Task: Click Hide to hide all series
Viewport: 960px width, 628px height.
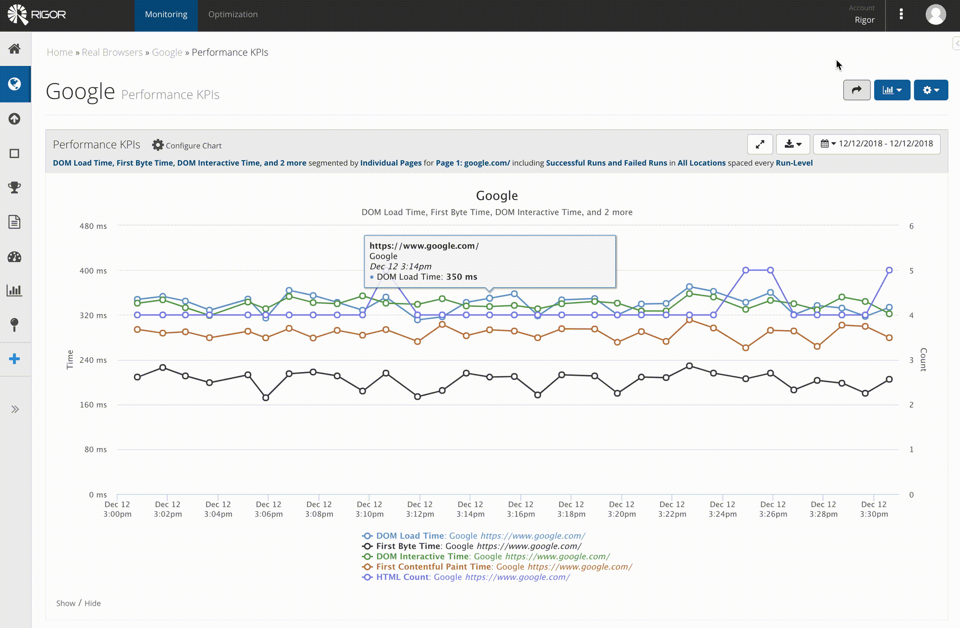Action: coord(92,603)
